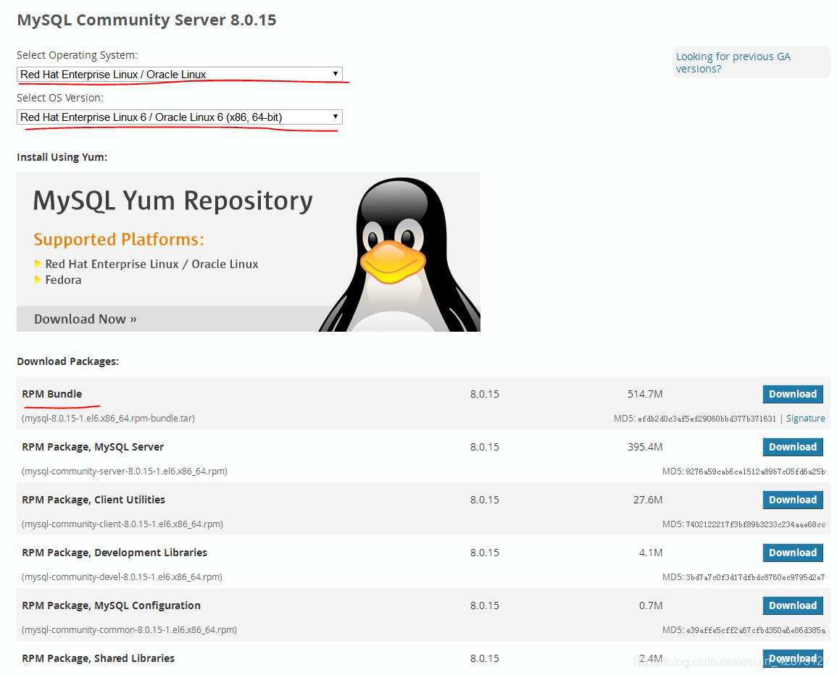Open the Select OS Version dropdown

180,117
